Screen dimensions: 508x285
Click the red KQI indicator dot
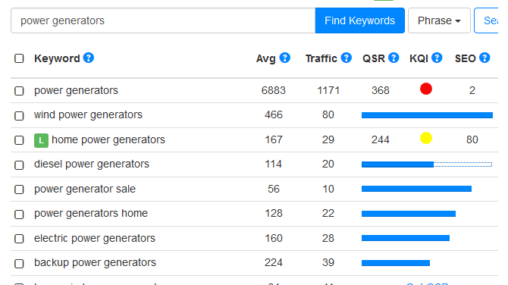click(426, 89)
